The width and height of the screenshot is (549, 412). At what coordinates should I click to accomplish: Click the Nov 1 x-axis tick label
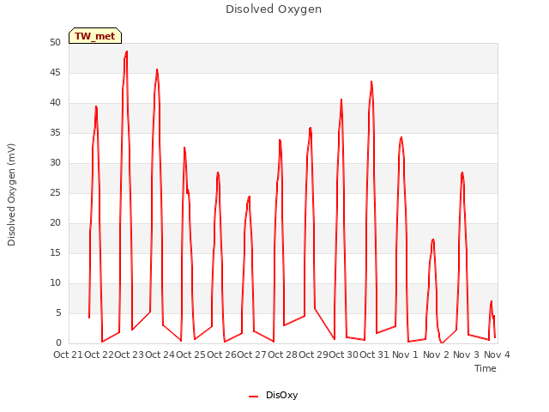click(405, 354)
